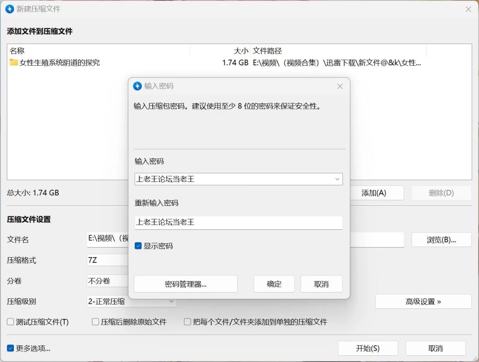The width and height of the screenshot is (479, 362).
Task: Click 开始(S) to start compression
Action: pos(368,348)
